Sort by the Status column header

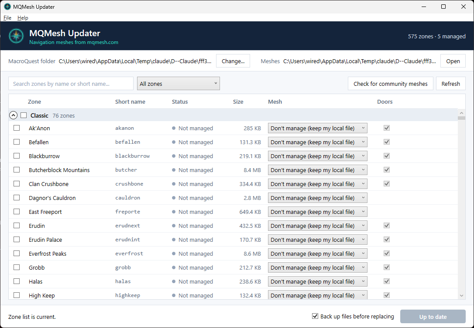pyautogui.click(x=180, y=101)
